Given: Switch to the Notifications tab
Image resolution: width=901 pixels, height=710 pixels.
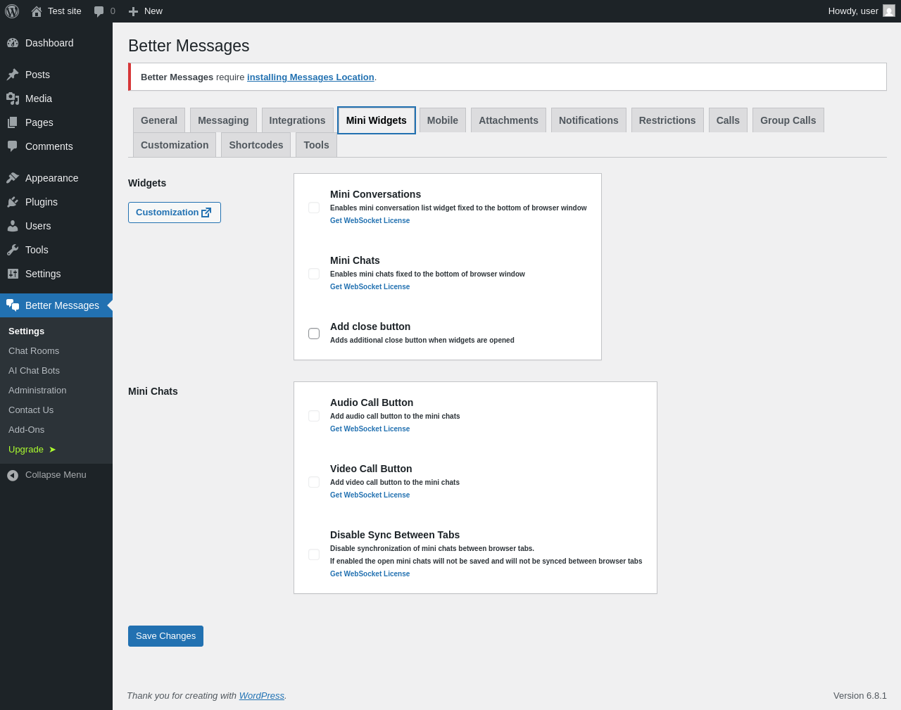Looking at the screenshot, I should 588,120.
